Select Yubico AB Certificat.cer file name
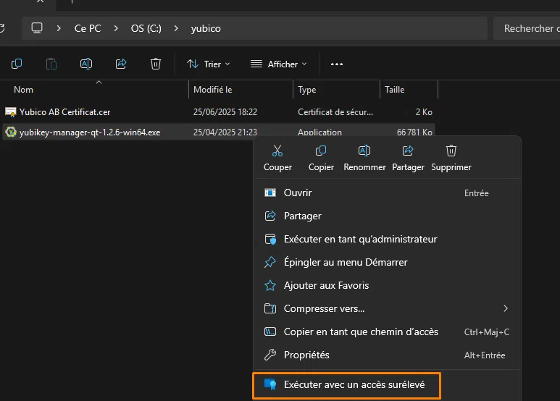 click(x=65, y=112)
